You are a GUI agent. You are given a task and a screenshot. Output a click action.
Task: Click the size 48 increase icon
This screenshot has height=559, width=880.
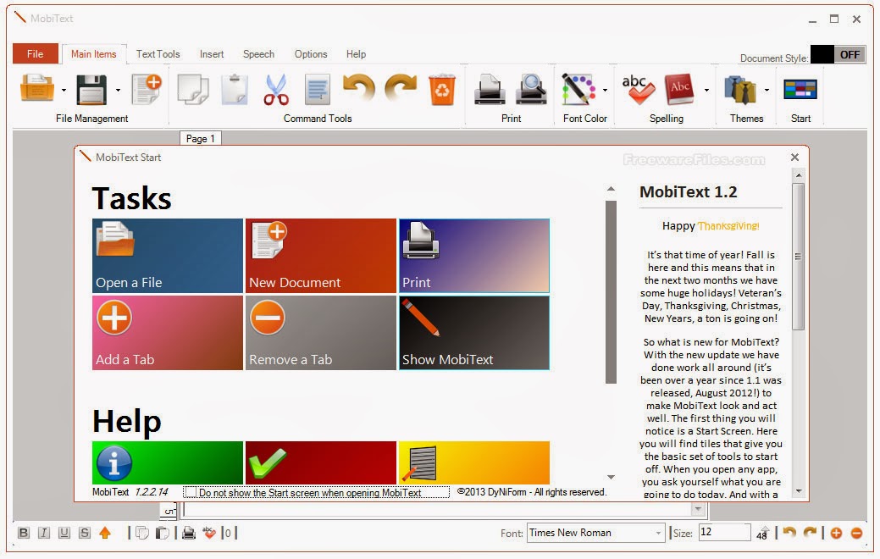coord(762,533)
